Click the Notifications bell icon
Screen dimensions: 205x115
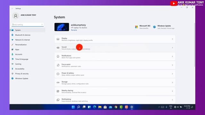[x=58, y=57]
